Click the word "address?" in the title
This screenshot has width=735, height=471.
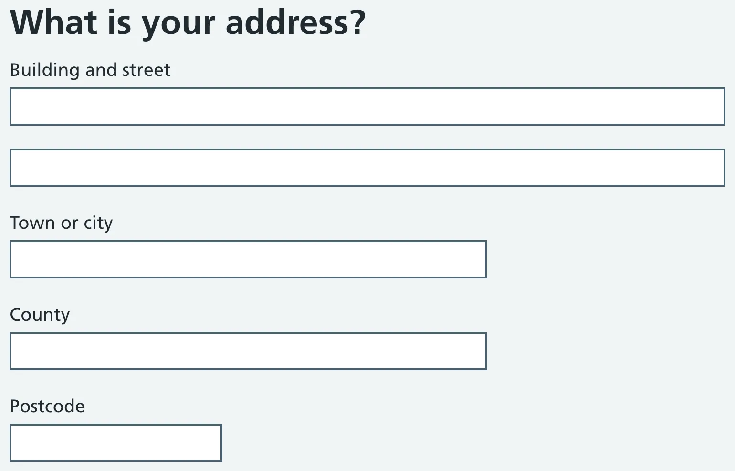(295, 22)
